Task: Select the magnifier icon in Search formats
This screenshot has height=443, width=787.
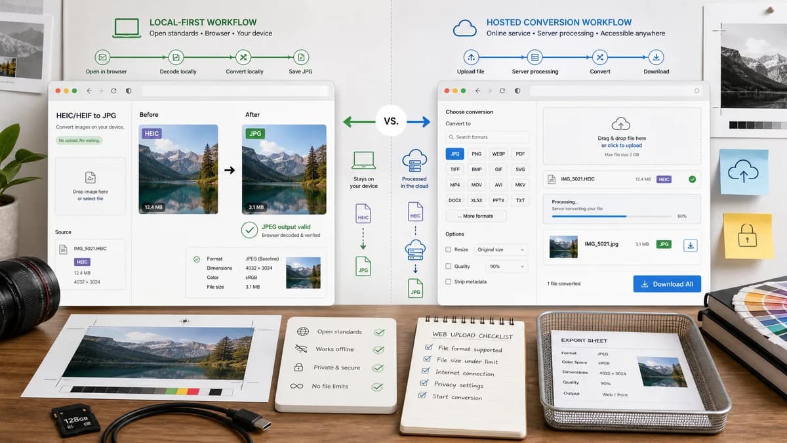Action: pyautogui.click(x=451, y=137)
